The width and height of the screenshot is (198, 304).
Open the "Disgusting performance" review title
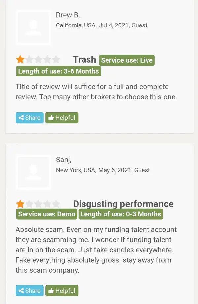pyautogui.click(x=123, y=204)
